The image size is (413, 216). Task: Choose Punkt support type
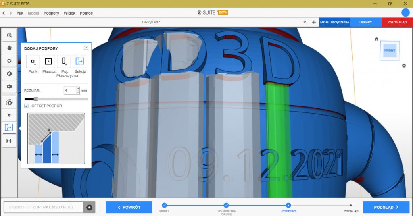tap(33, 62)
